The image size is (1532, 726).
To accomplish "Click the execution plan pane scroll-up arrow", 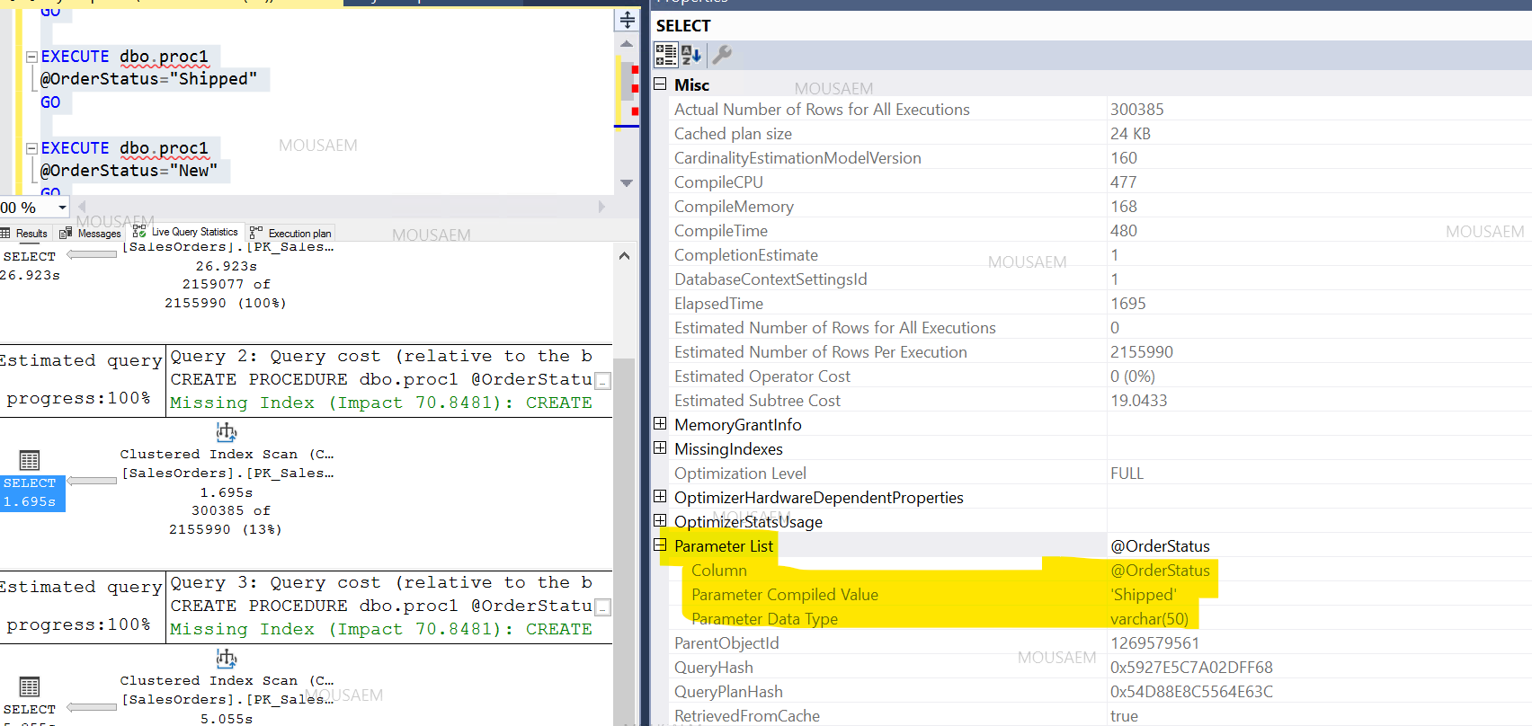I will coord(624,256).
